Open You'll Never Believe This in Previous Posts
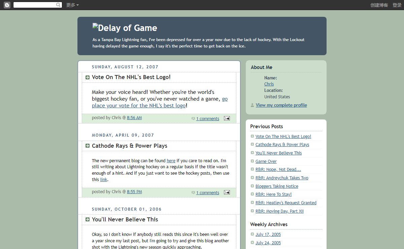The image size is (404, 249). click(278, 153)
